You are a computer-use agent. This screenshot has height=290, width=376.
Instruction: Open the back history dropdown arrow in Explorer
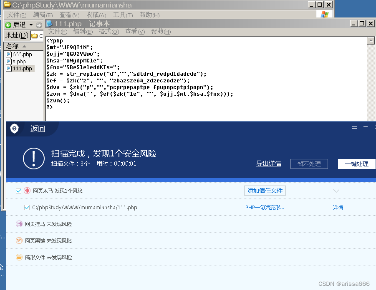point(31,25)
